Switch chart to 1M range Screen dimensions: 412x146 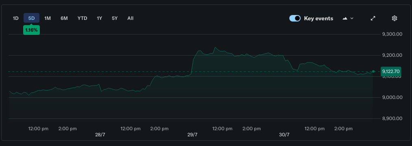(x=47, y=18)
